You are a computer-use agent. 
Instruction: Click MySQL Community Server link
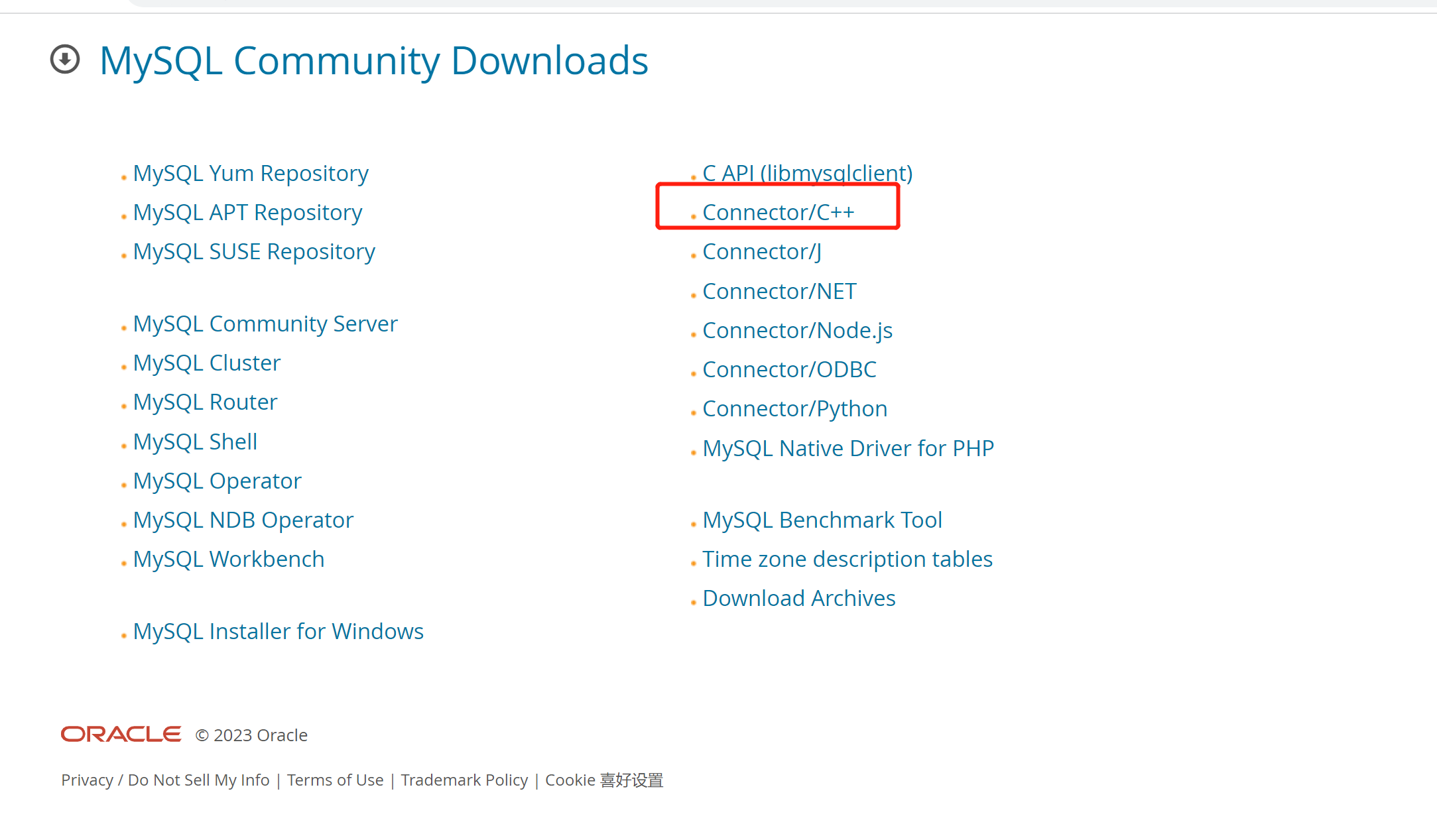[x=266, y=322]
